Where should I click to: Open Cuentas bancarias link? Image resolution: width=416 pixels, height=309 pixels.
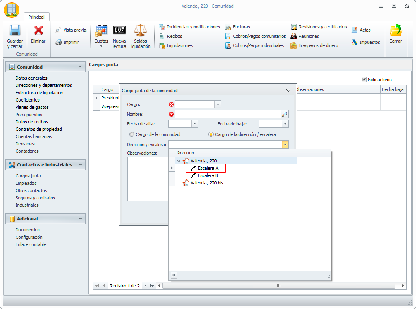[34, 136]
